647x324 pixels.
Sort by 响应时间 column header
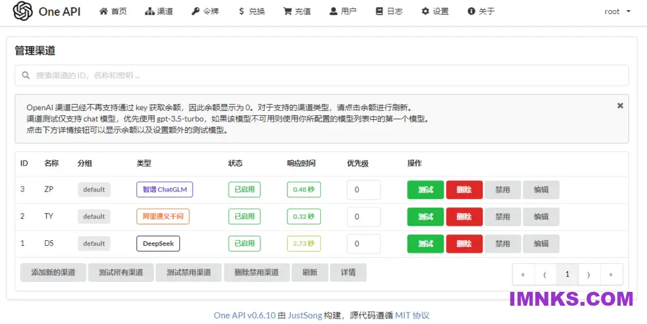pyautogui.click(x=301, y=163)
